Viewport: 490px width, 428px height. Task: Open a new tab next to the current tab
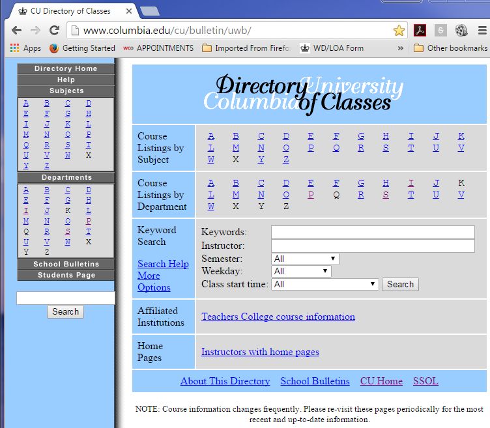(150, 11)
